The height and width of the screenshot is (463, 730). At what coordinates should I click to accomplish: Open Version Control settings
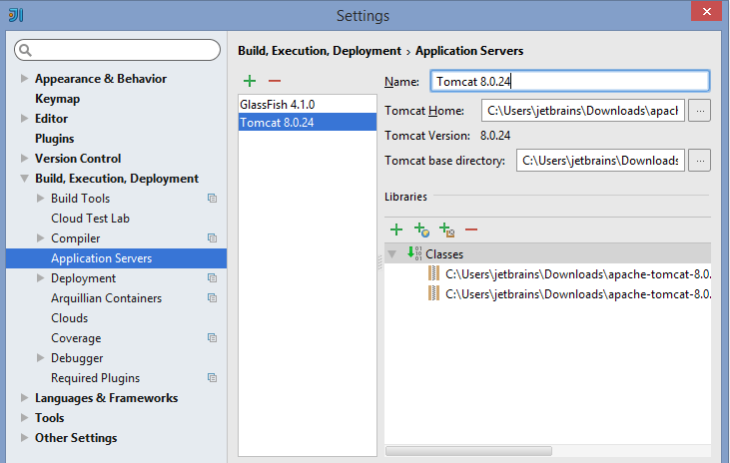click(78, 159)
